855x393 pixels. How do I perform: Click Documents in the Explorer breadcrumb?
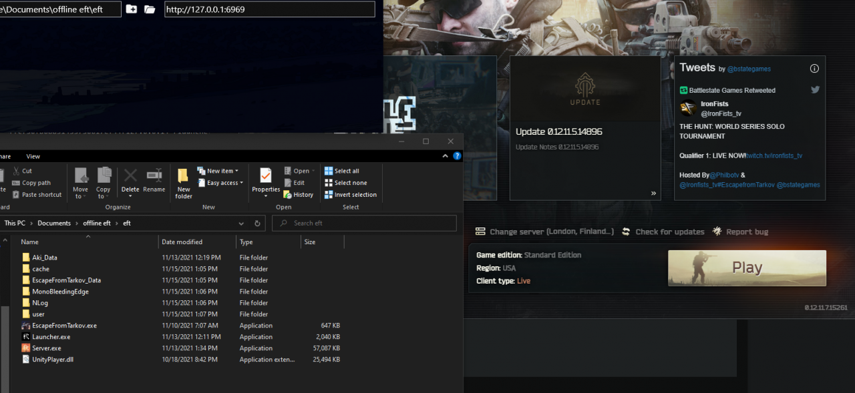pos(54,224)
